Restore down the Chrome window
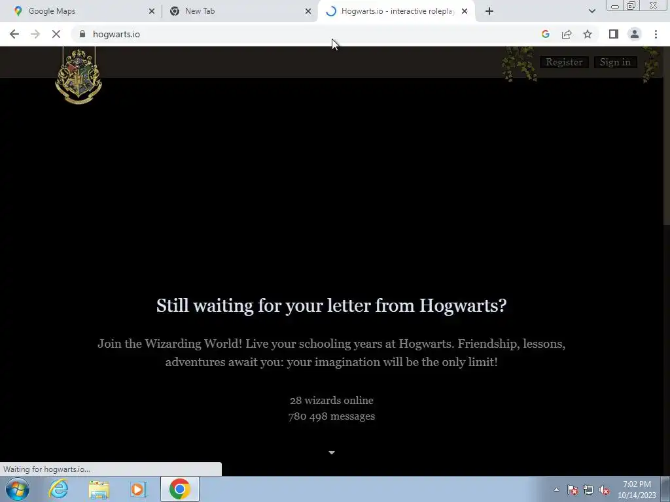670x502 pixels. click(x=631, y=5)
